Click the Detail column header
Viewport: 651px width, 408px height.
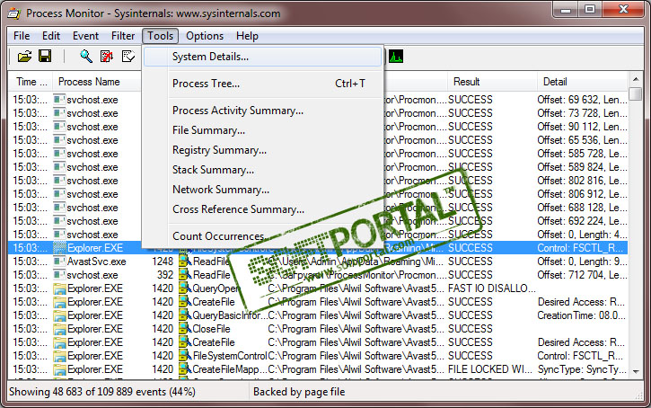pos(583,82)
